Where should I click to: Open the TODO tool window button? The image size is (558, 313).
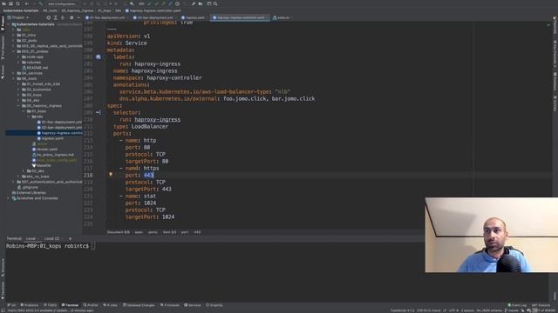coord(51,305)
